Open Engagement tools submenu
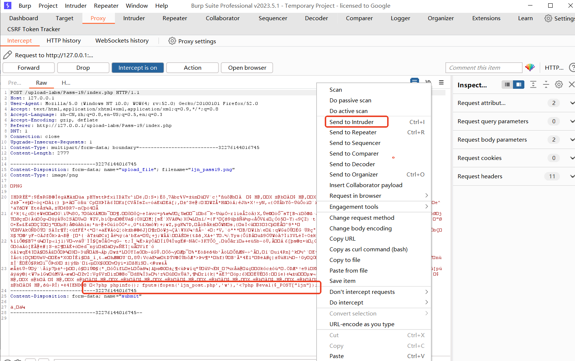This screenshot has width=575, height=361. pos(374,207)
